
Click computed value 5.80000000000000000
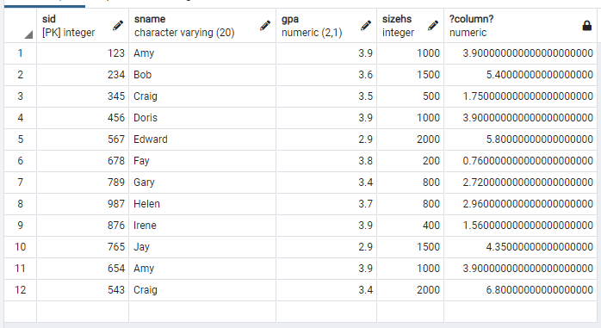[x=521, y=139]
